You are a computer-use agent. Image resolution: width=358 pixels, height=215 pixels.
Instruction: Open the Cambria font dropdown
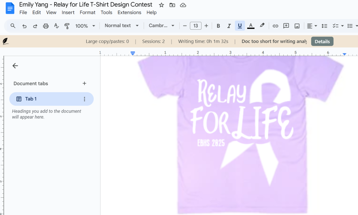[x=161, y=26]
